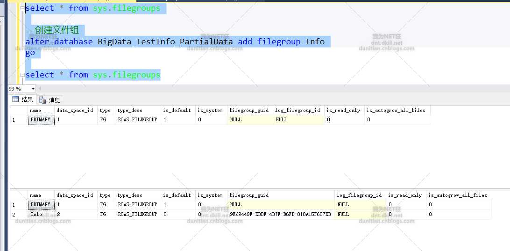Click the 'alter' keyword in the editor
510x251 pixels.
pos(37,42)
